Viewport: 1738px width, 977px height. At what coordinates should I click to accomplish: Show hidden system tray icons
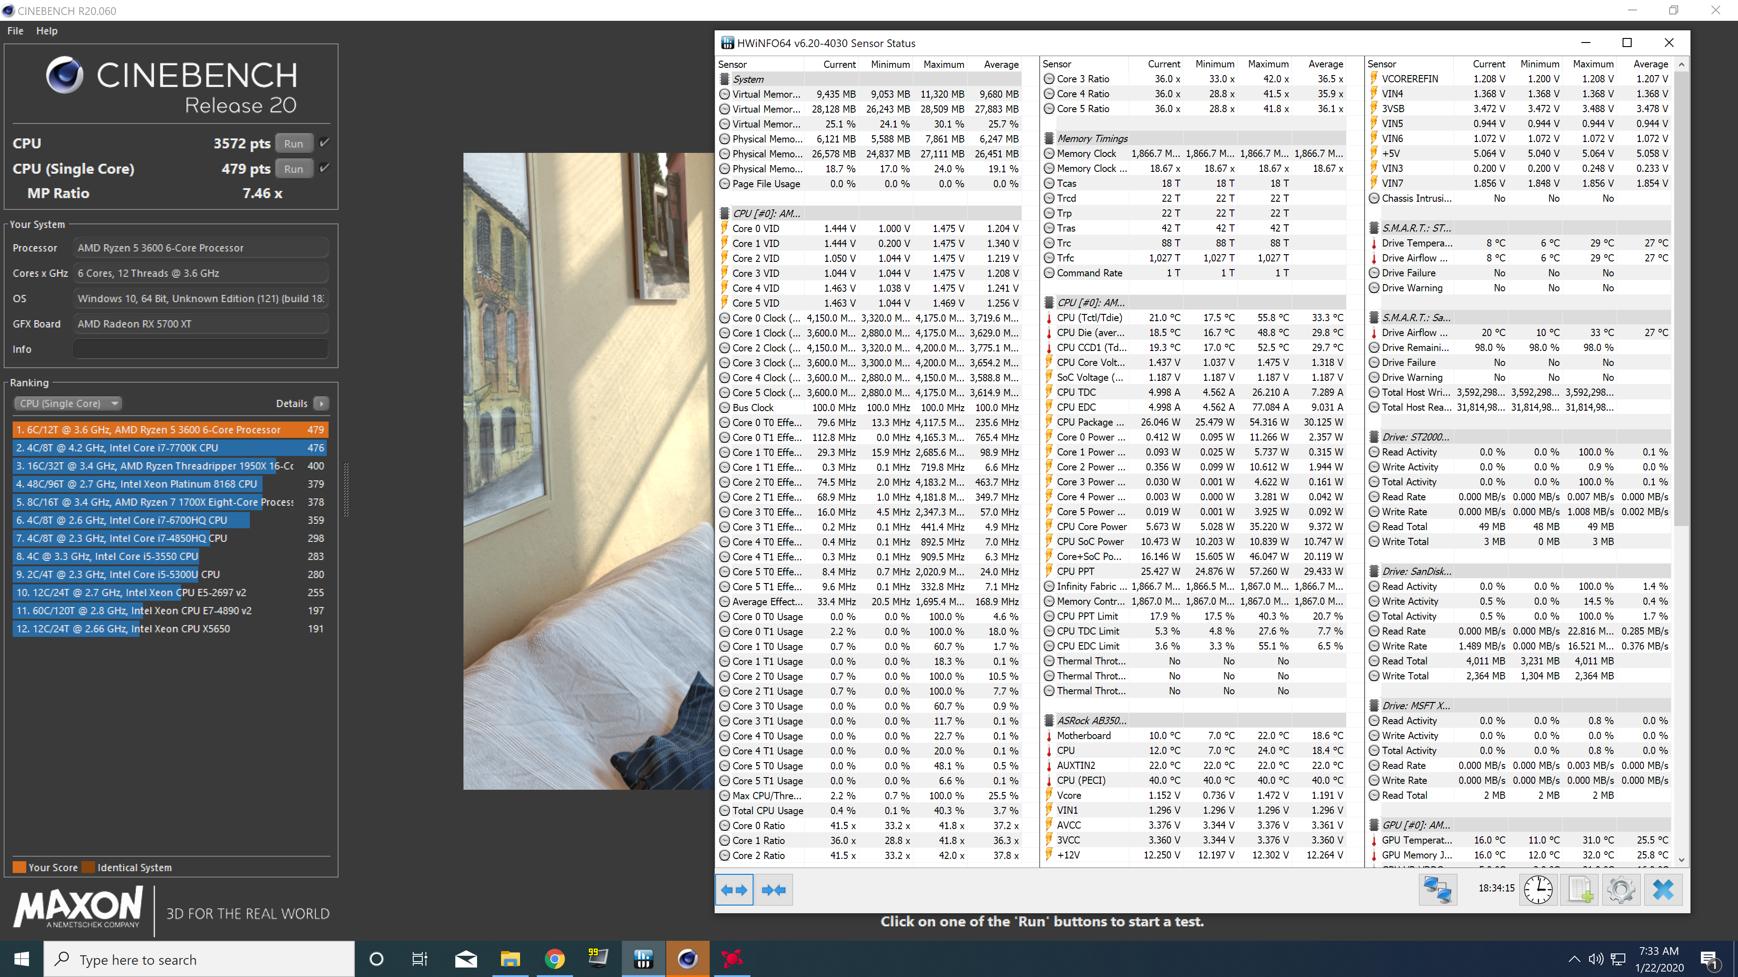(1574, 959)
